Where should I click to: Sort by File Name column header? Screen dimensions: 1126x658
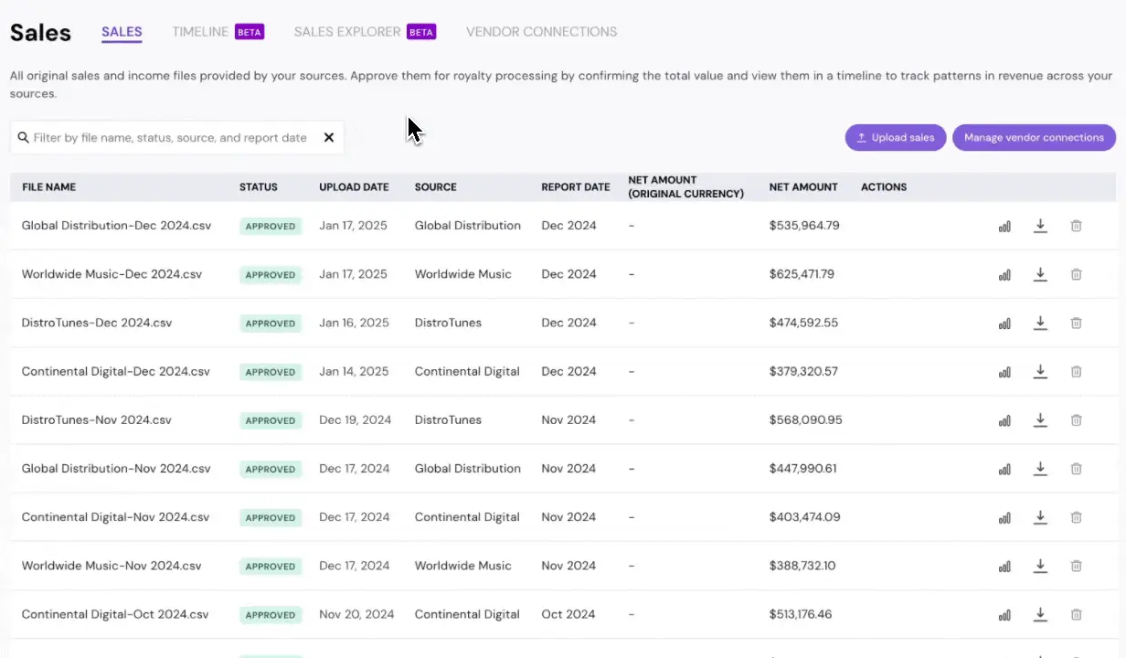(48, 187)
